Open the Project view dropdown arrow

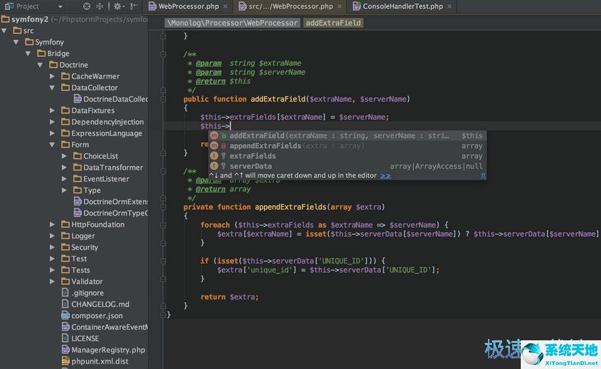coord(60,7)
